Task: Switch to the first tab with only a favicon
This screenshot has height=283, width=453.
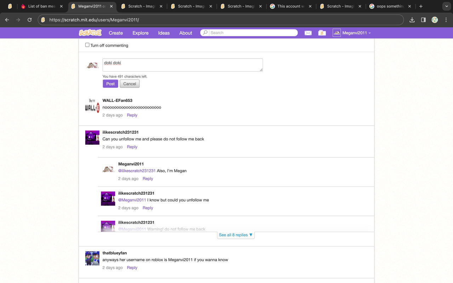Action: point(10,6)
